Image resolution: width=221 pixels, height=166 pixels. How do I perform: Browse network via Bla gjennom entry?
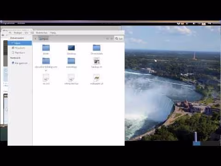coord(20,63)
